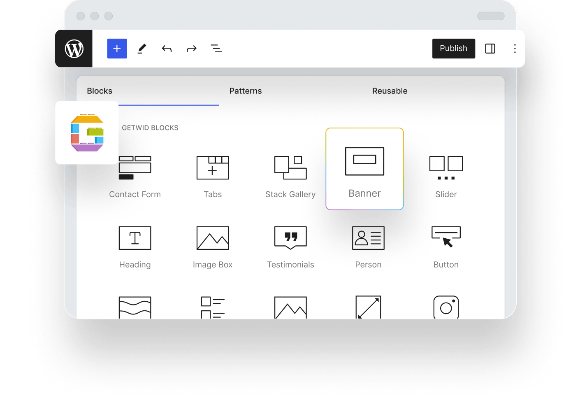Click the Getwid colorful logo
The width and height of the screenshot is (580, 405).
[87, 133]
